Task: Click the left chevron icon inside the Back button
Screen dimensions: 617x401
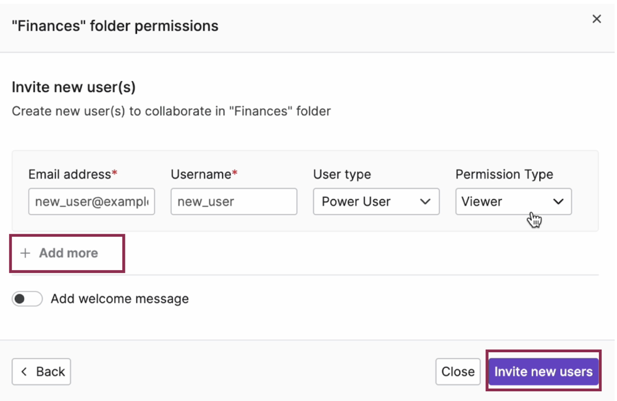Action: point(23,371)
